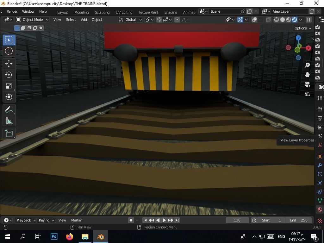Open Render properties tab
The height and width of the screenshot is (243, 324).
click(320, 109)
